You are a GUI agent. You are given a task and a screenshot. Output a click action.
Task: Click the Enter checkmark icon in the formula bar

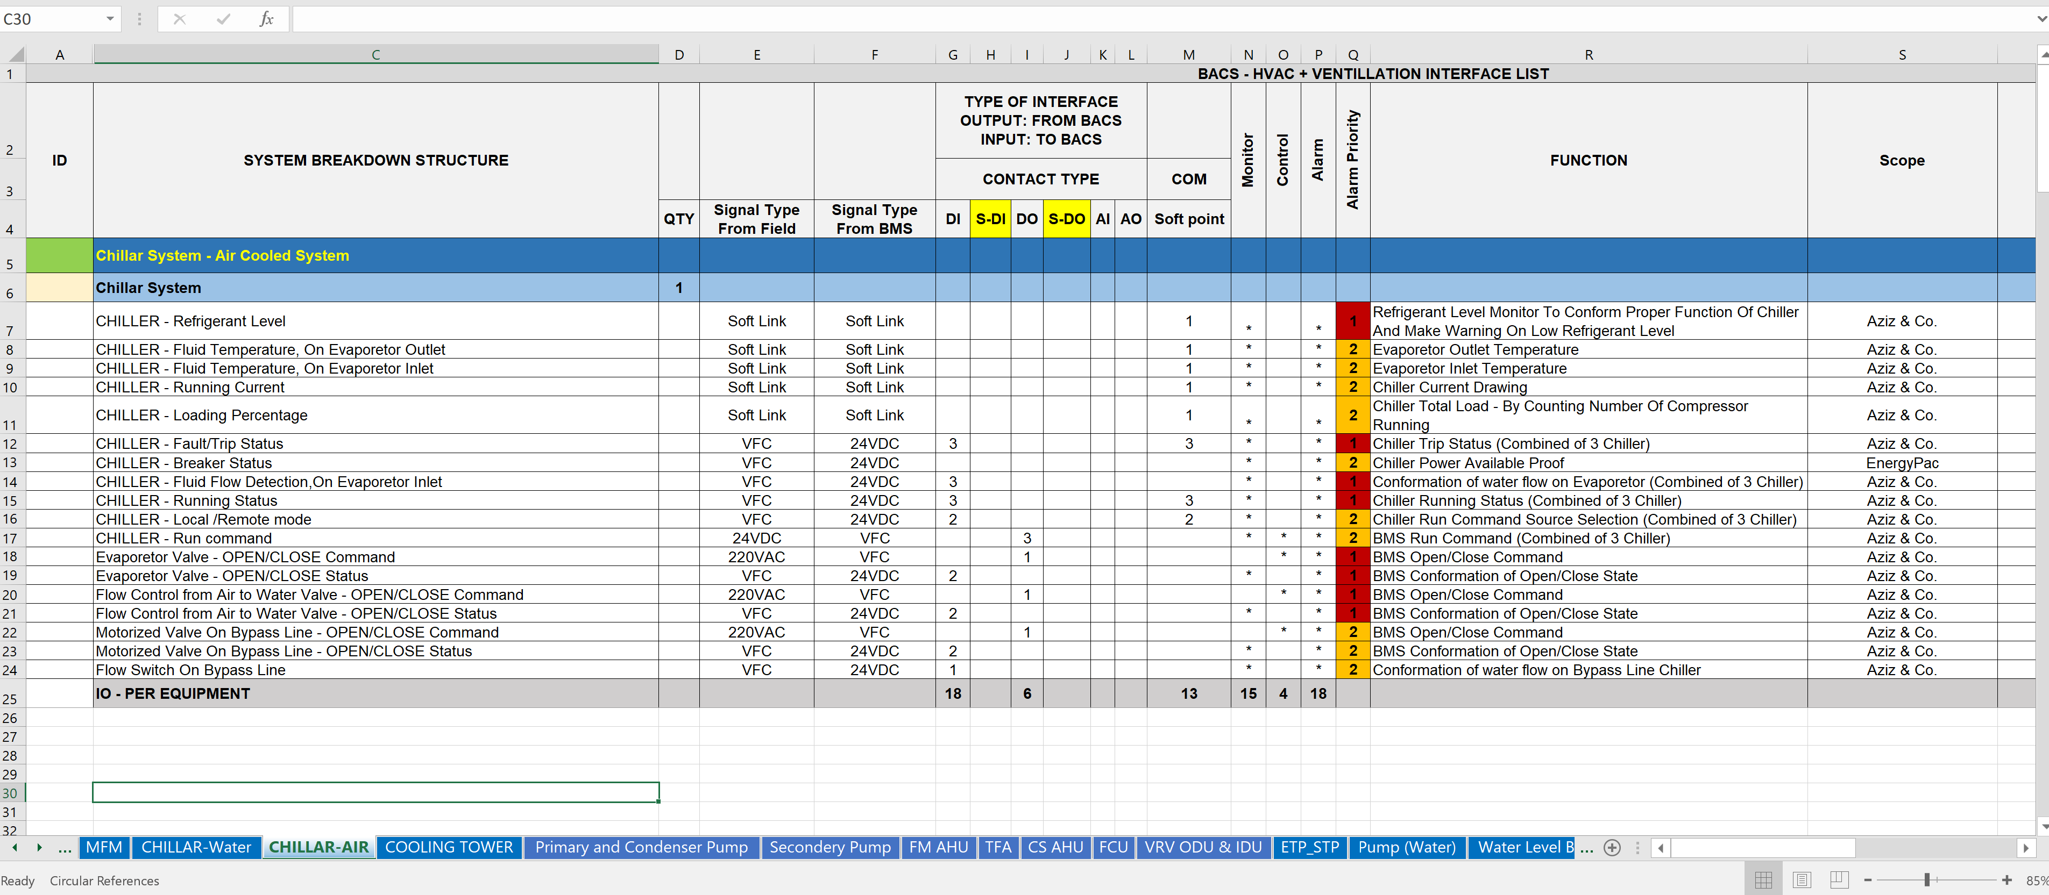(x=223, y=19)
